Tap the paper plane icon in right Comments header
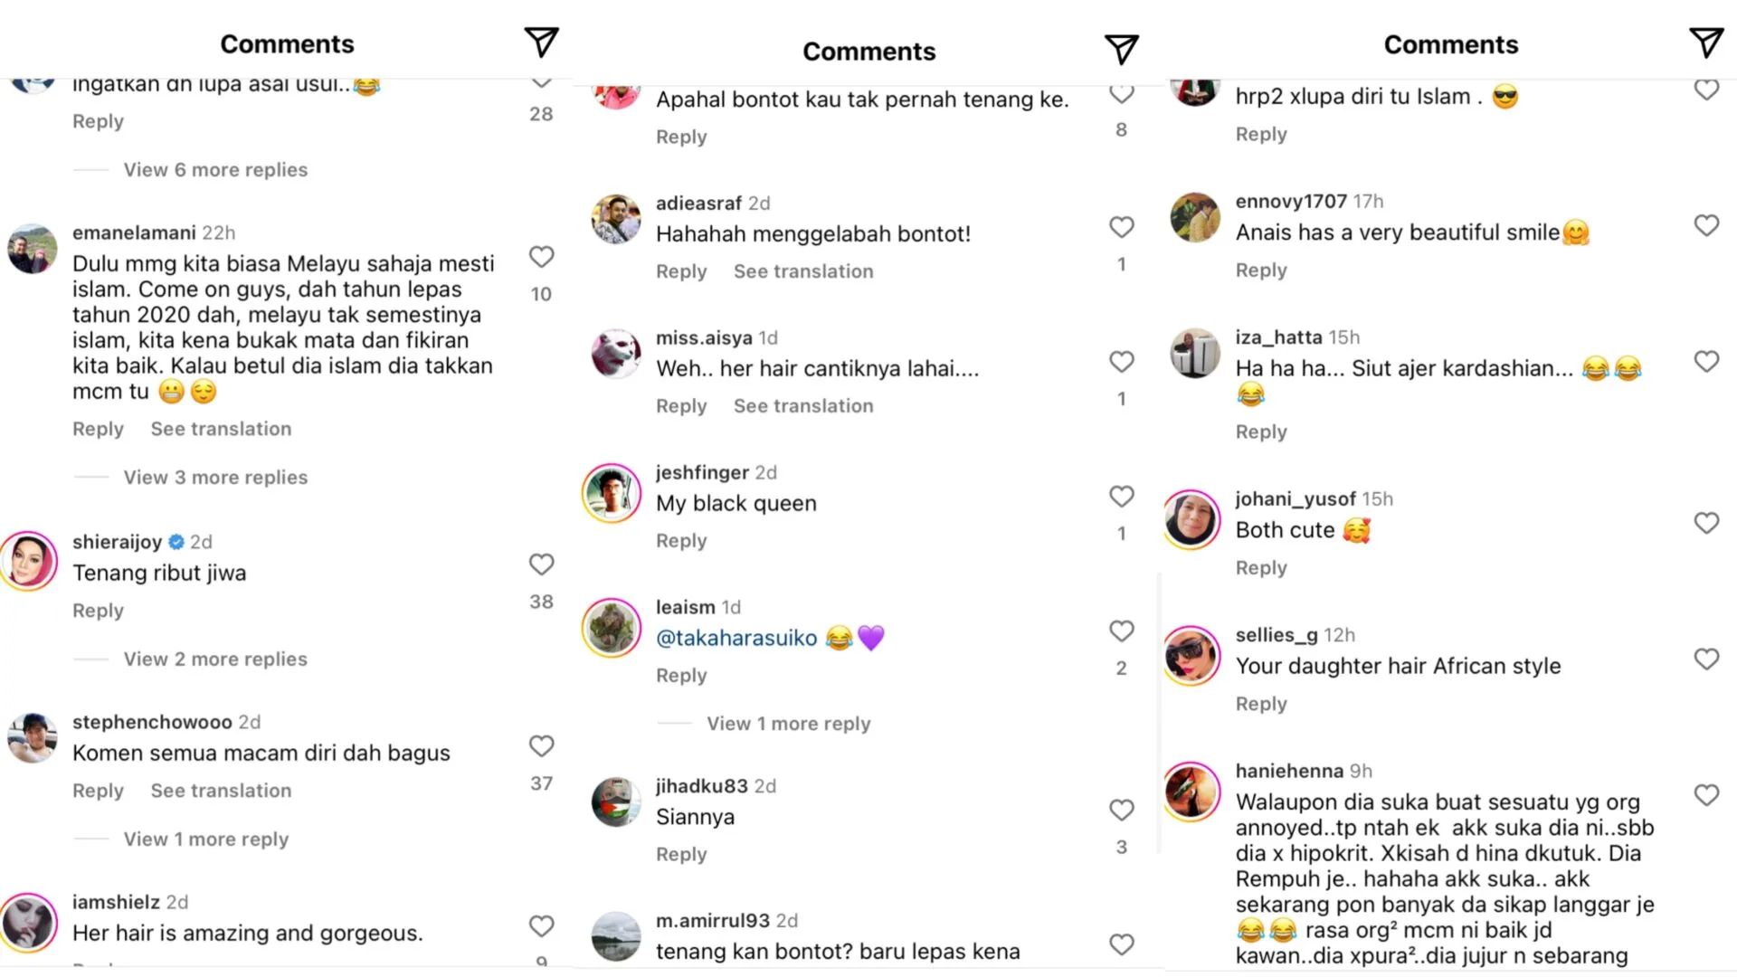 (1705, 43)
